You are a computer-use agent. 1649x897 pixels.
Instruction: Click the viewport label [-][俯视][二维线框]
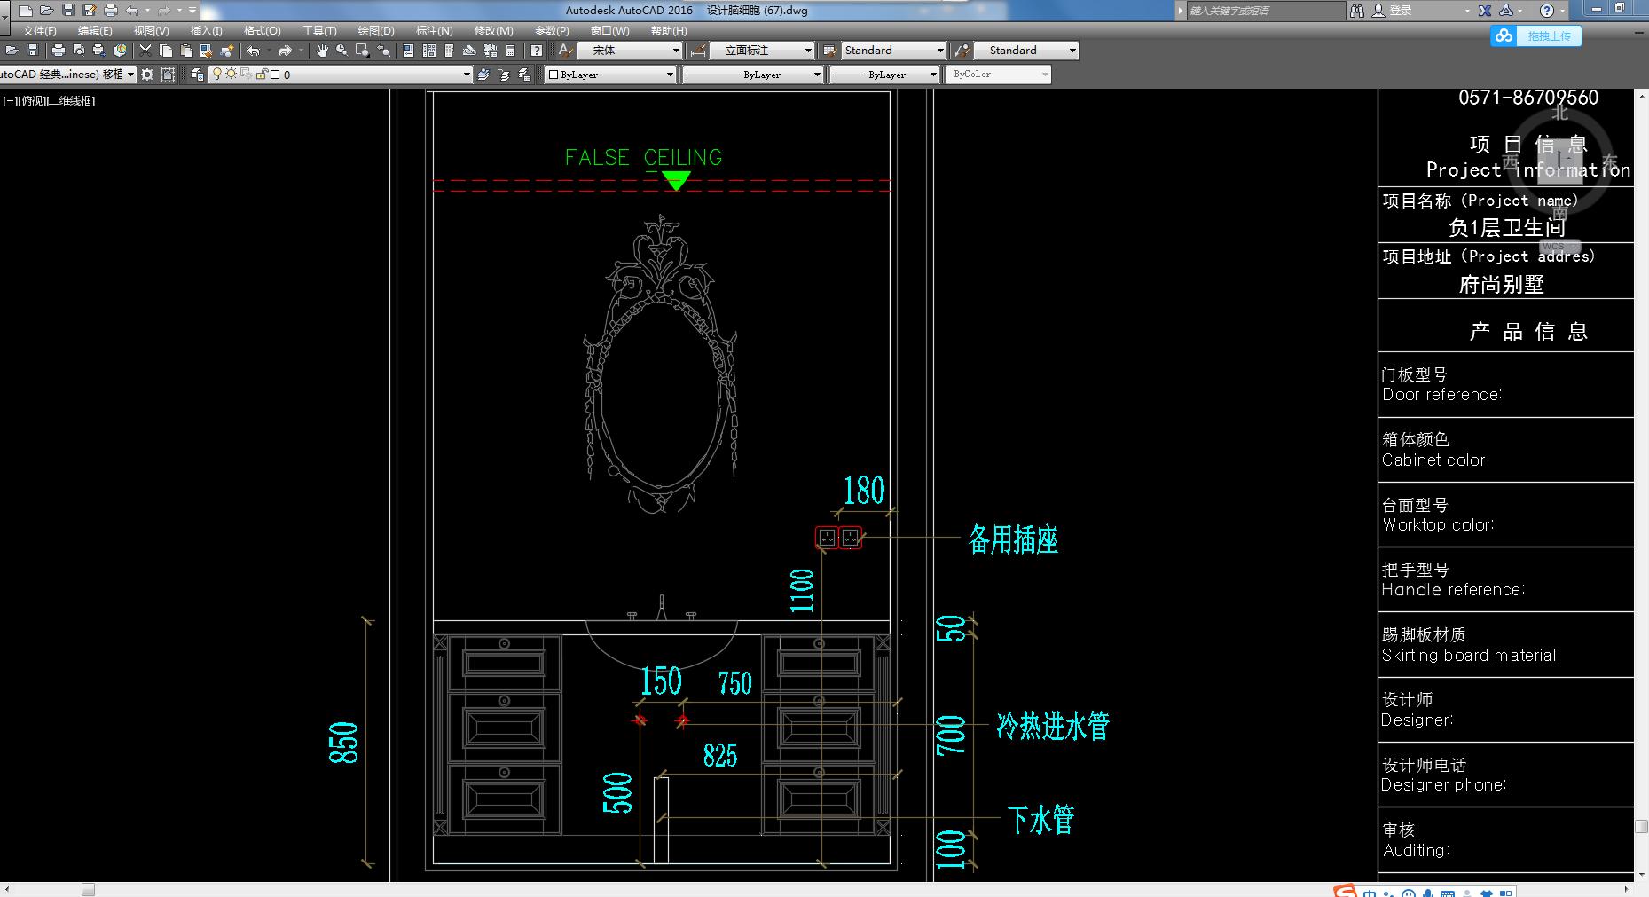pos(49,101)
